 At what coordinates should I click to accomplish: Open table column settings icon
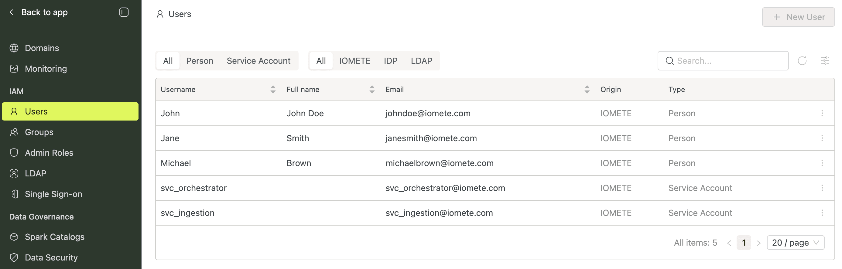pos(825,61)
